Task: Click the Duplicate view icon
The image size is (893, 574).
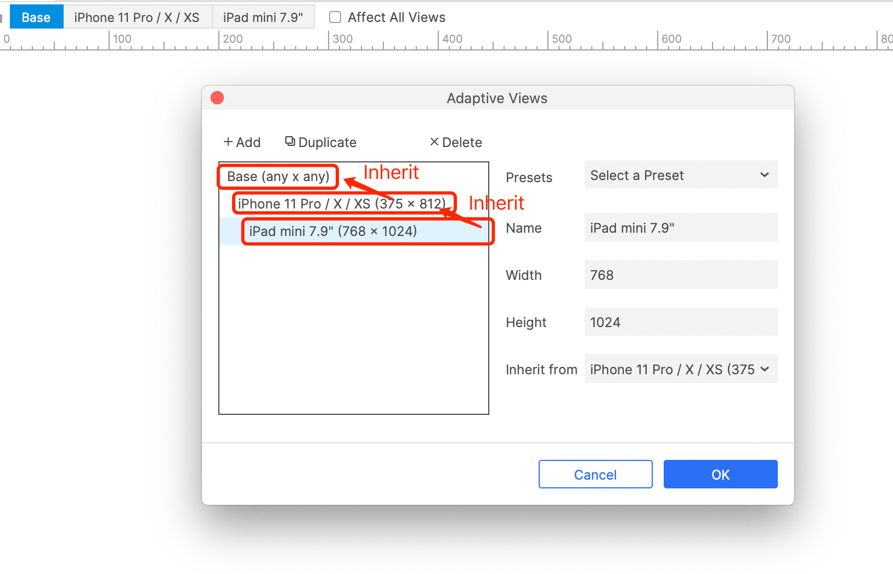Action: (290, 142)
